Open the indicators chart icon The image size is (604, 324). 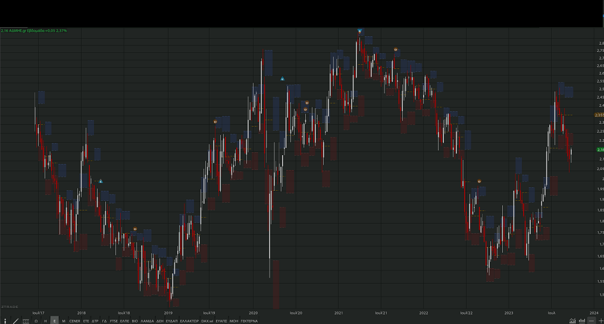[x=572, y=320]
